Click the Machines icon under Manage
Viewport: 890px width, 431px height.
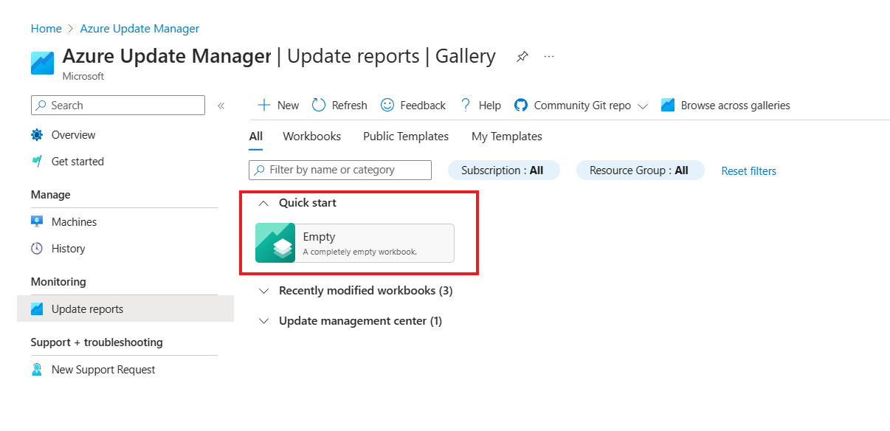point(37,221)
